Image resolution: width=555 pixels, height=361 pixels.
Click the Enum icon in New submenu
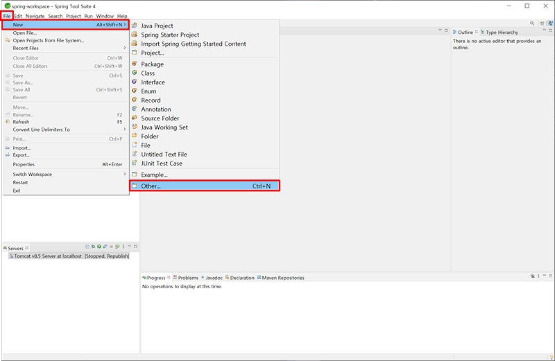(x=135, y=91)
